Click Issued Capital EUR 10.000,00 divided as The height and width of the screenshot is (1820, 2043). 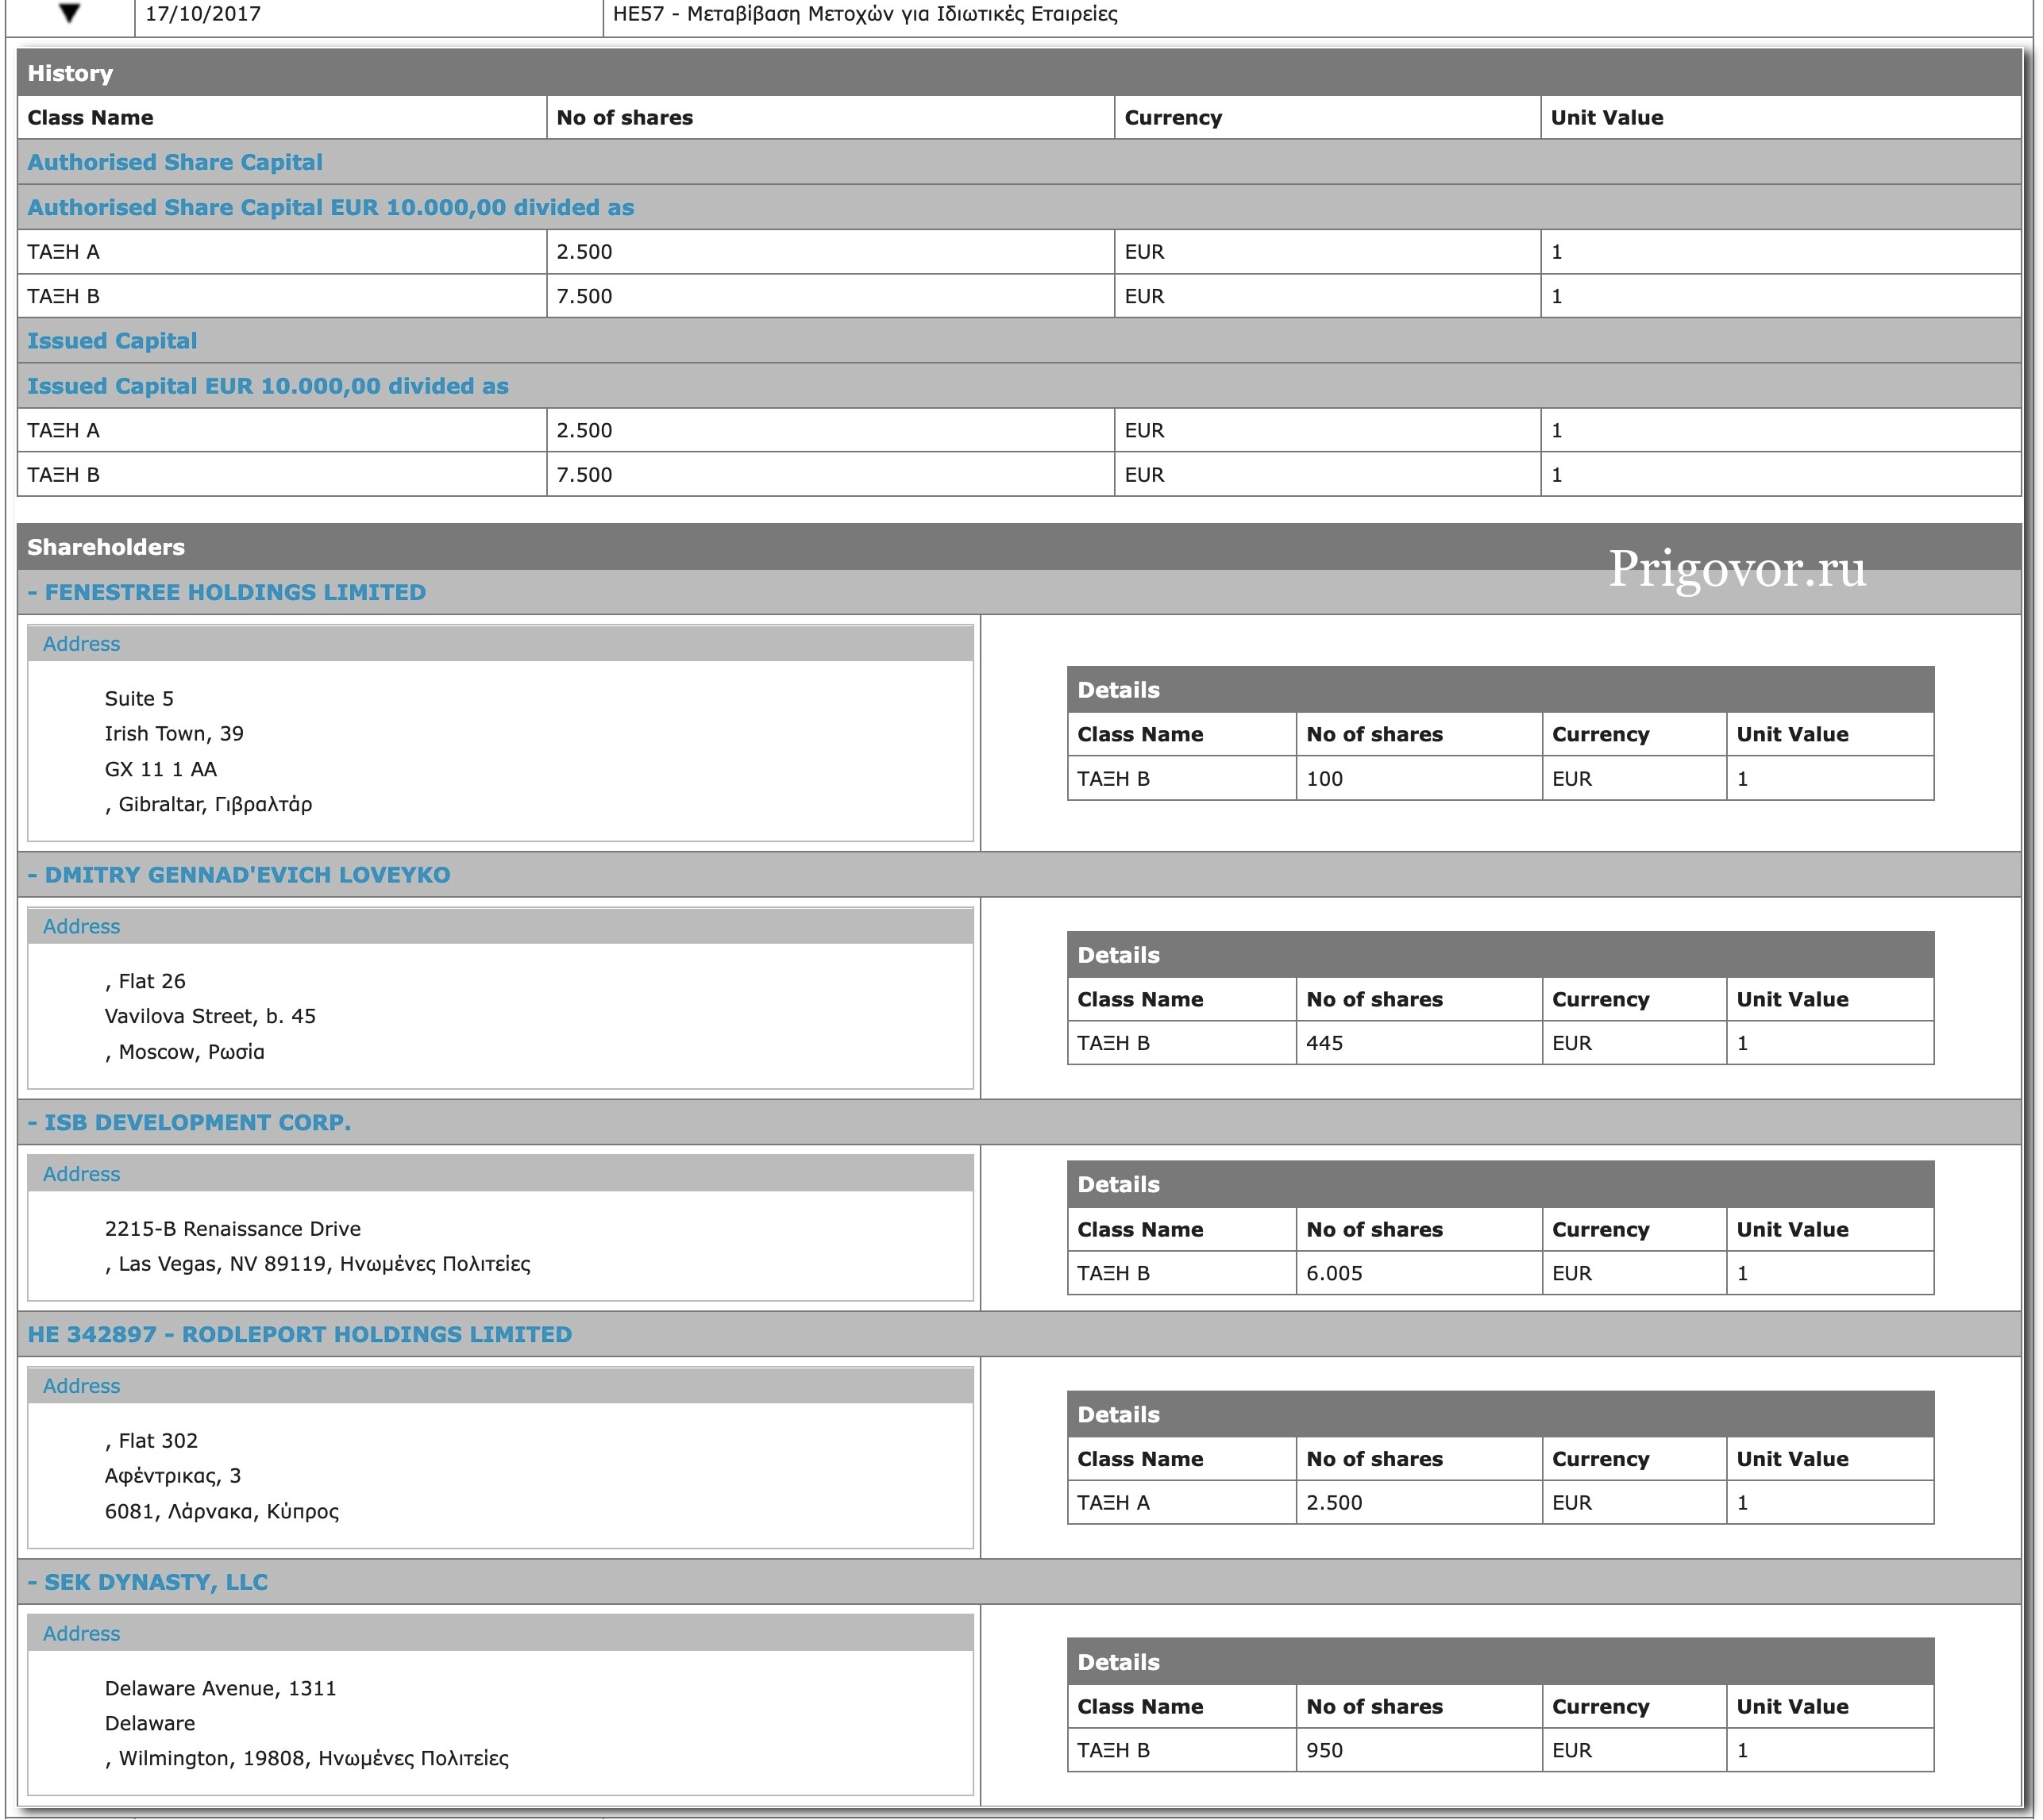268,386
